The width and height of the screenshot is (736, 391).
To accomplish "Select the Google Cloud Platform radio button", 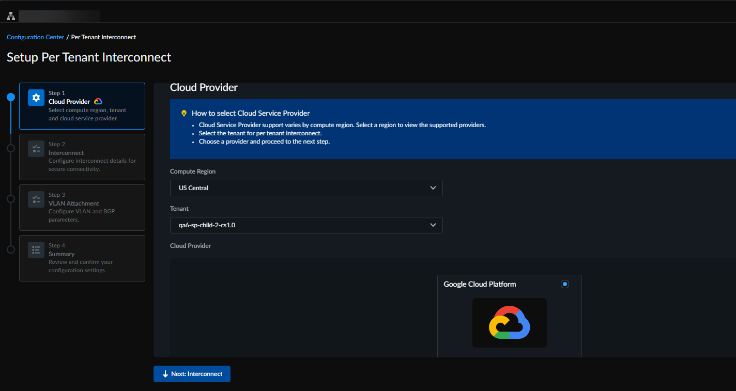I will (x=564, y=284).
